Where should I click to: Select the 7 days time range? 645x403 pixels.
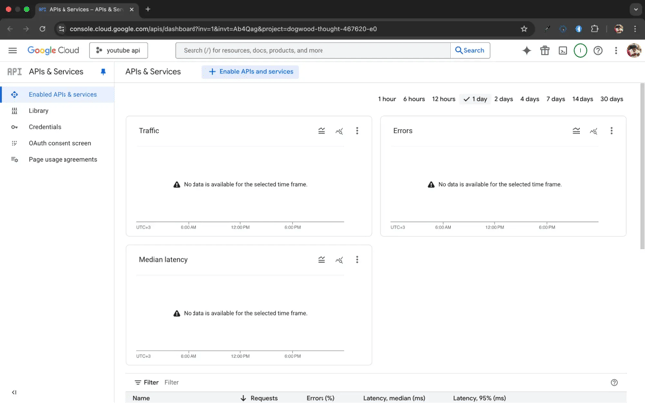click(555, 99)
